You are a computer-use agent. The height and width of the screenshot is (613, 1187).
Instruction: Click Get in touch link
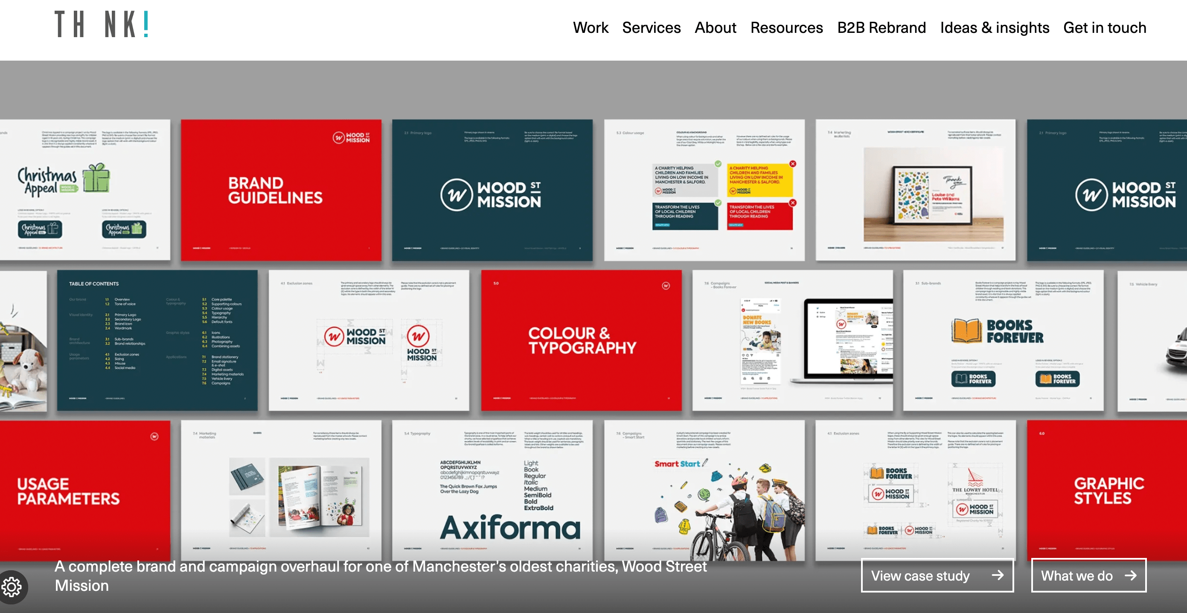(1104, 28)
